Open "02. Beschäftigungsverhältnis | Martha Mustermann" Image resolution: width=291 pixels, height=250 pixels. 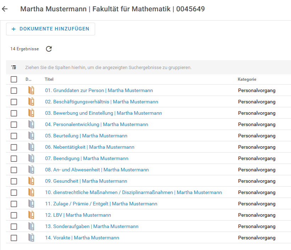pyautogui.click(x=98, y=102)
